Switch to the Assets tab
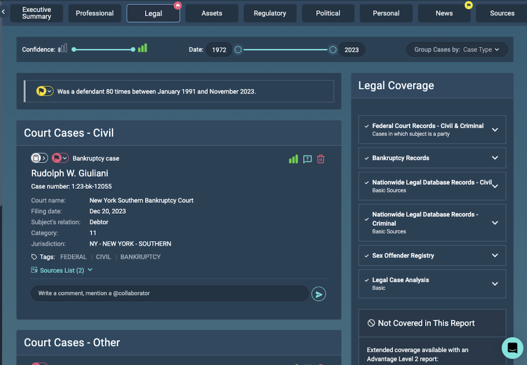Screen dimensions: 527x365 (x=212, y=13)
